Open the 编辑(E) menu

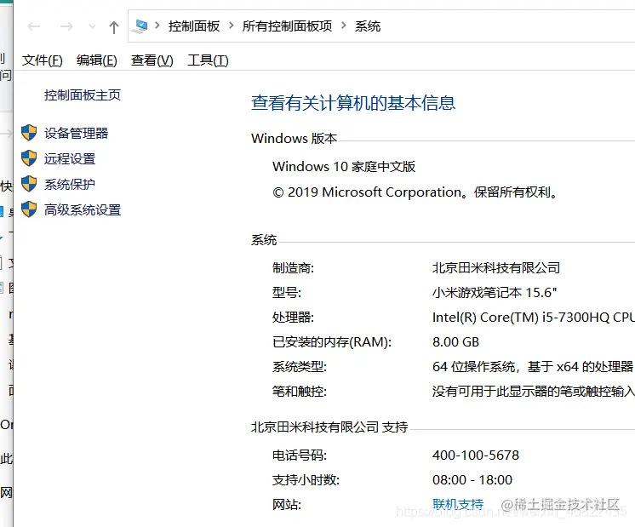point(97,60)
